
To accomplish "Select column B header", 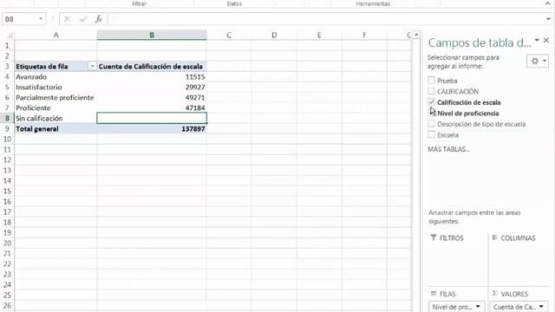I will click(x=152, y=35).
